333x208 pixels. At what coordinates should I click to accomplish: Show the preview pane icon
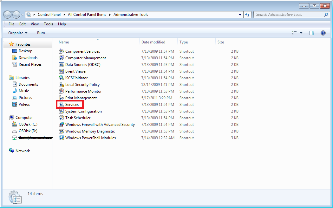pyautogui.click(x=312, y=33)
